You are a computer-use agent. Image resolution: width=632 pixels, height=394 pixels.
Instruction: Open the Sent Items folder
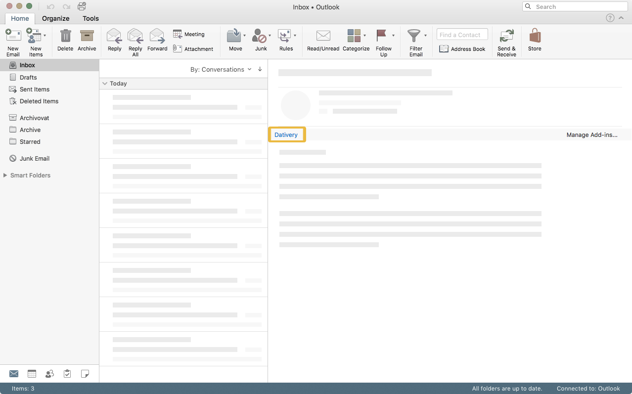[49, 89]
